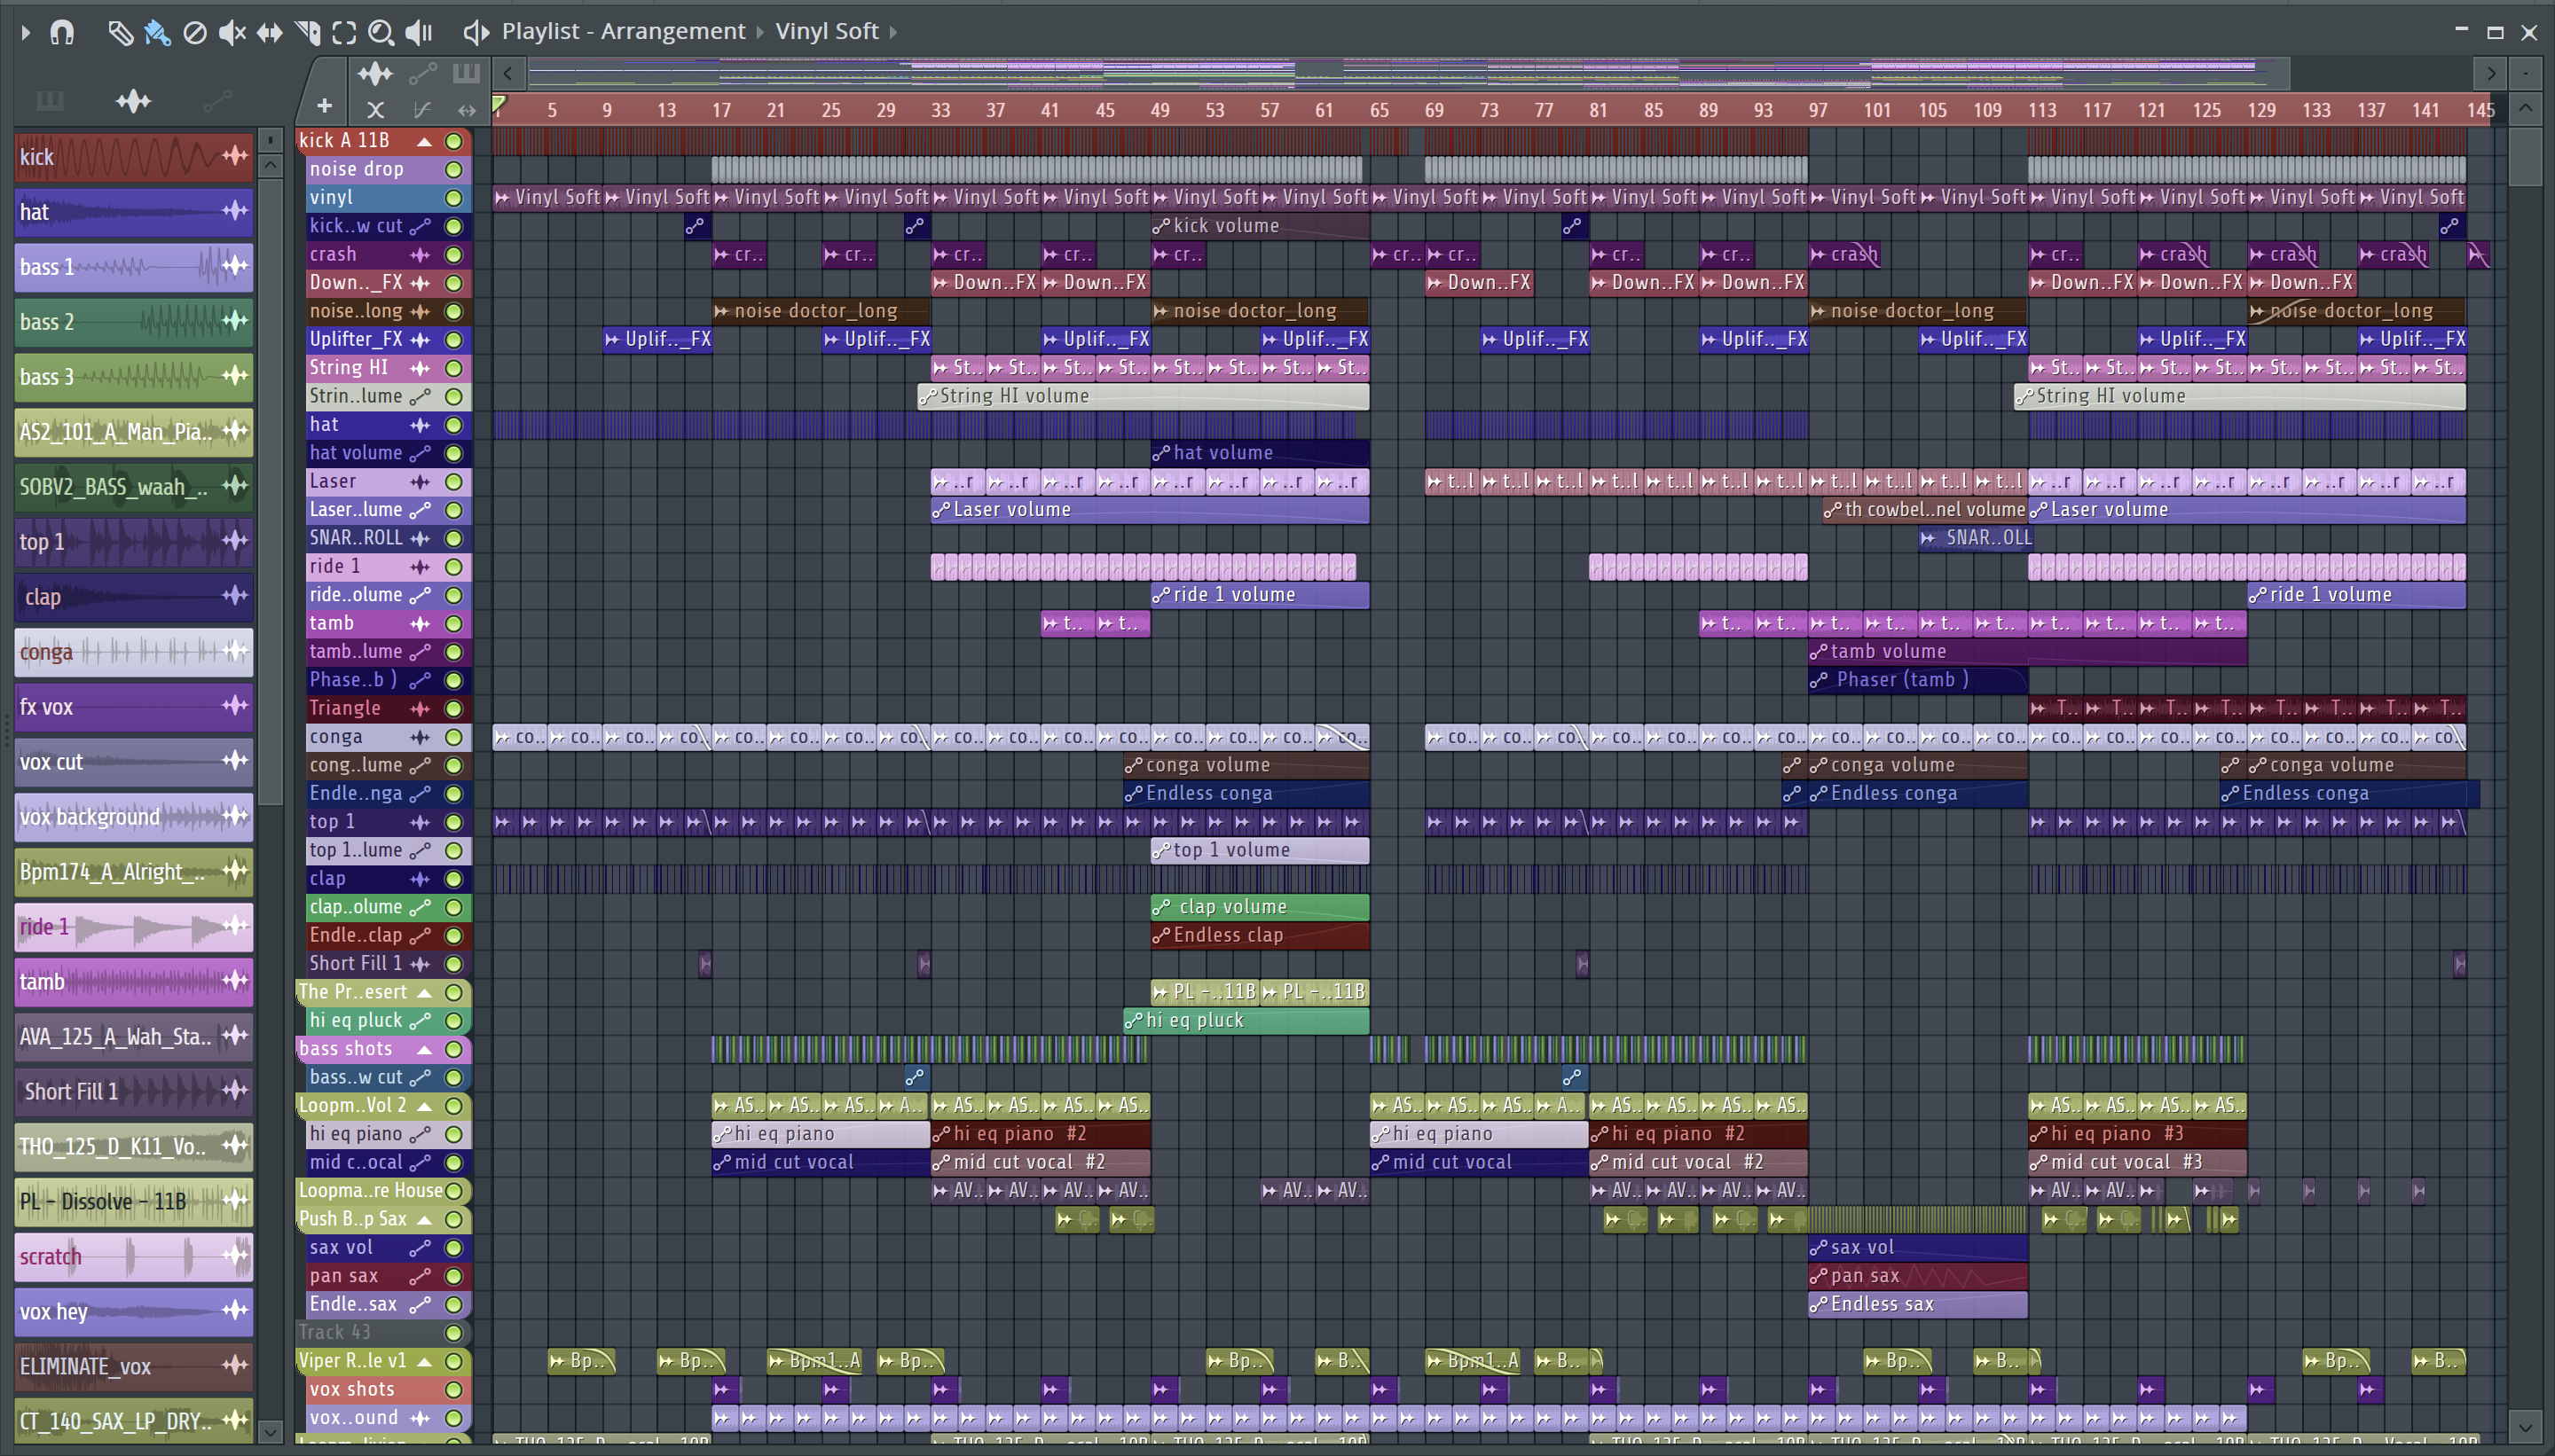Click the waveform icon on hat picker clip

click(x=235, y=211)
